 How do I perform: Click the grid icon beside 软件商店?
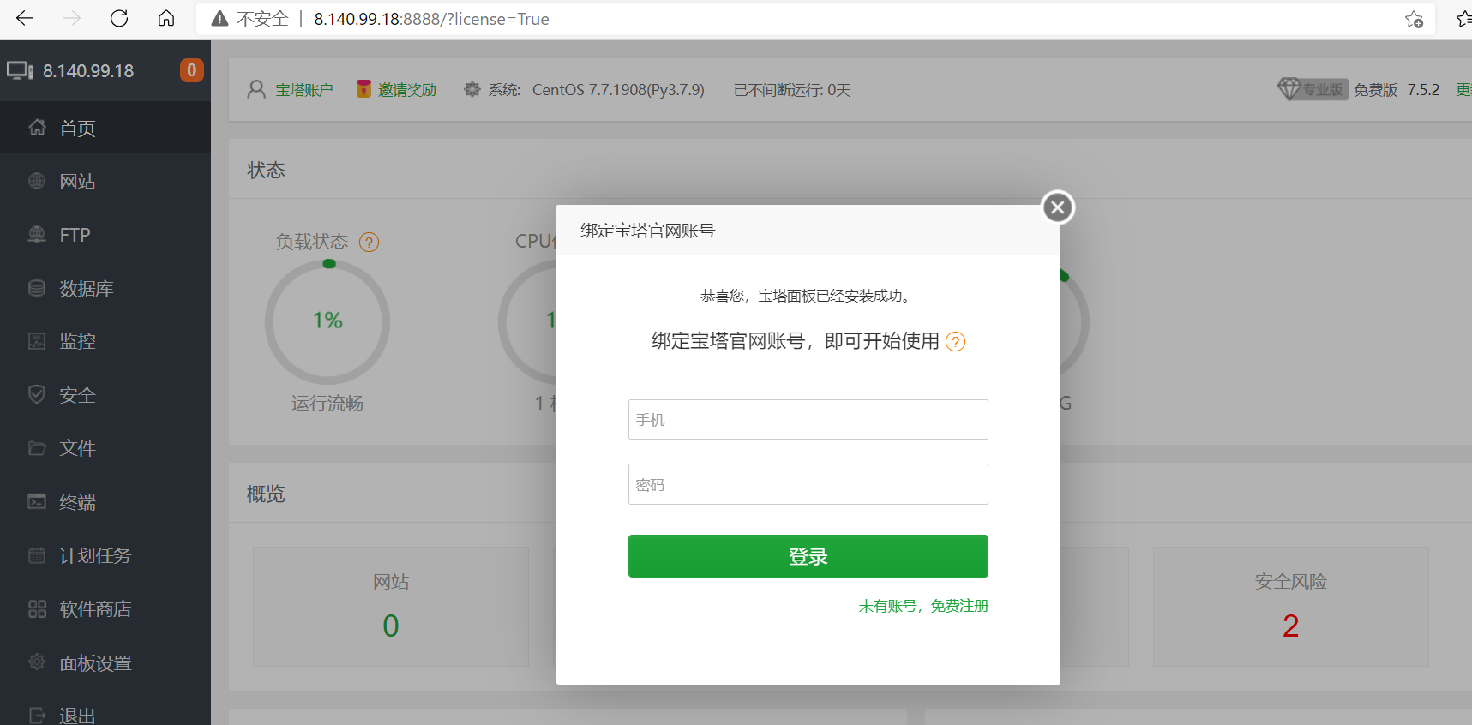click(37, 608)
